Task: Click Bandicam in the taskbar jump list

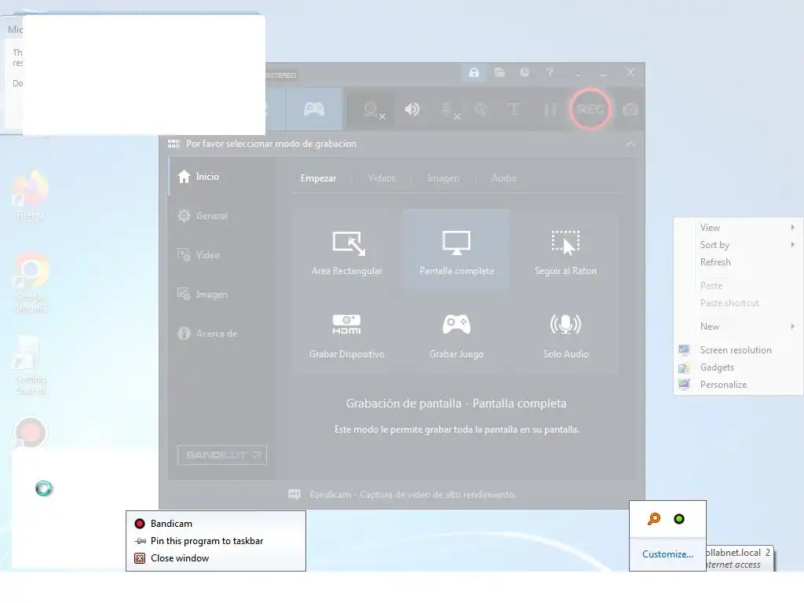Action: tap(216, 524)
